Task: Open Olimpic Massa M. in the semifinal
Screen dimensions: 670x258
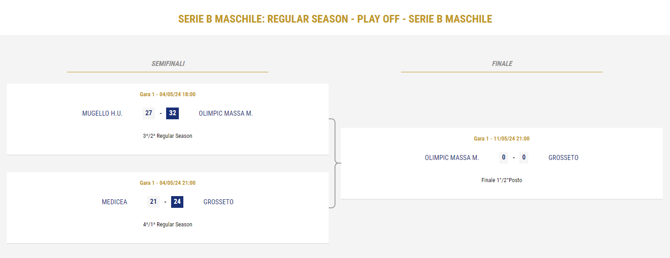Action: 225,113
